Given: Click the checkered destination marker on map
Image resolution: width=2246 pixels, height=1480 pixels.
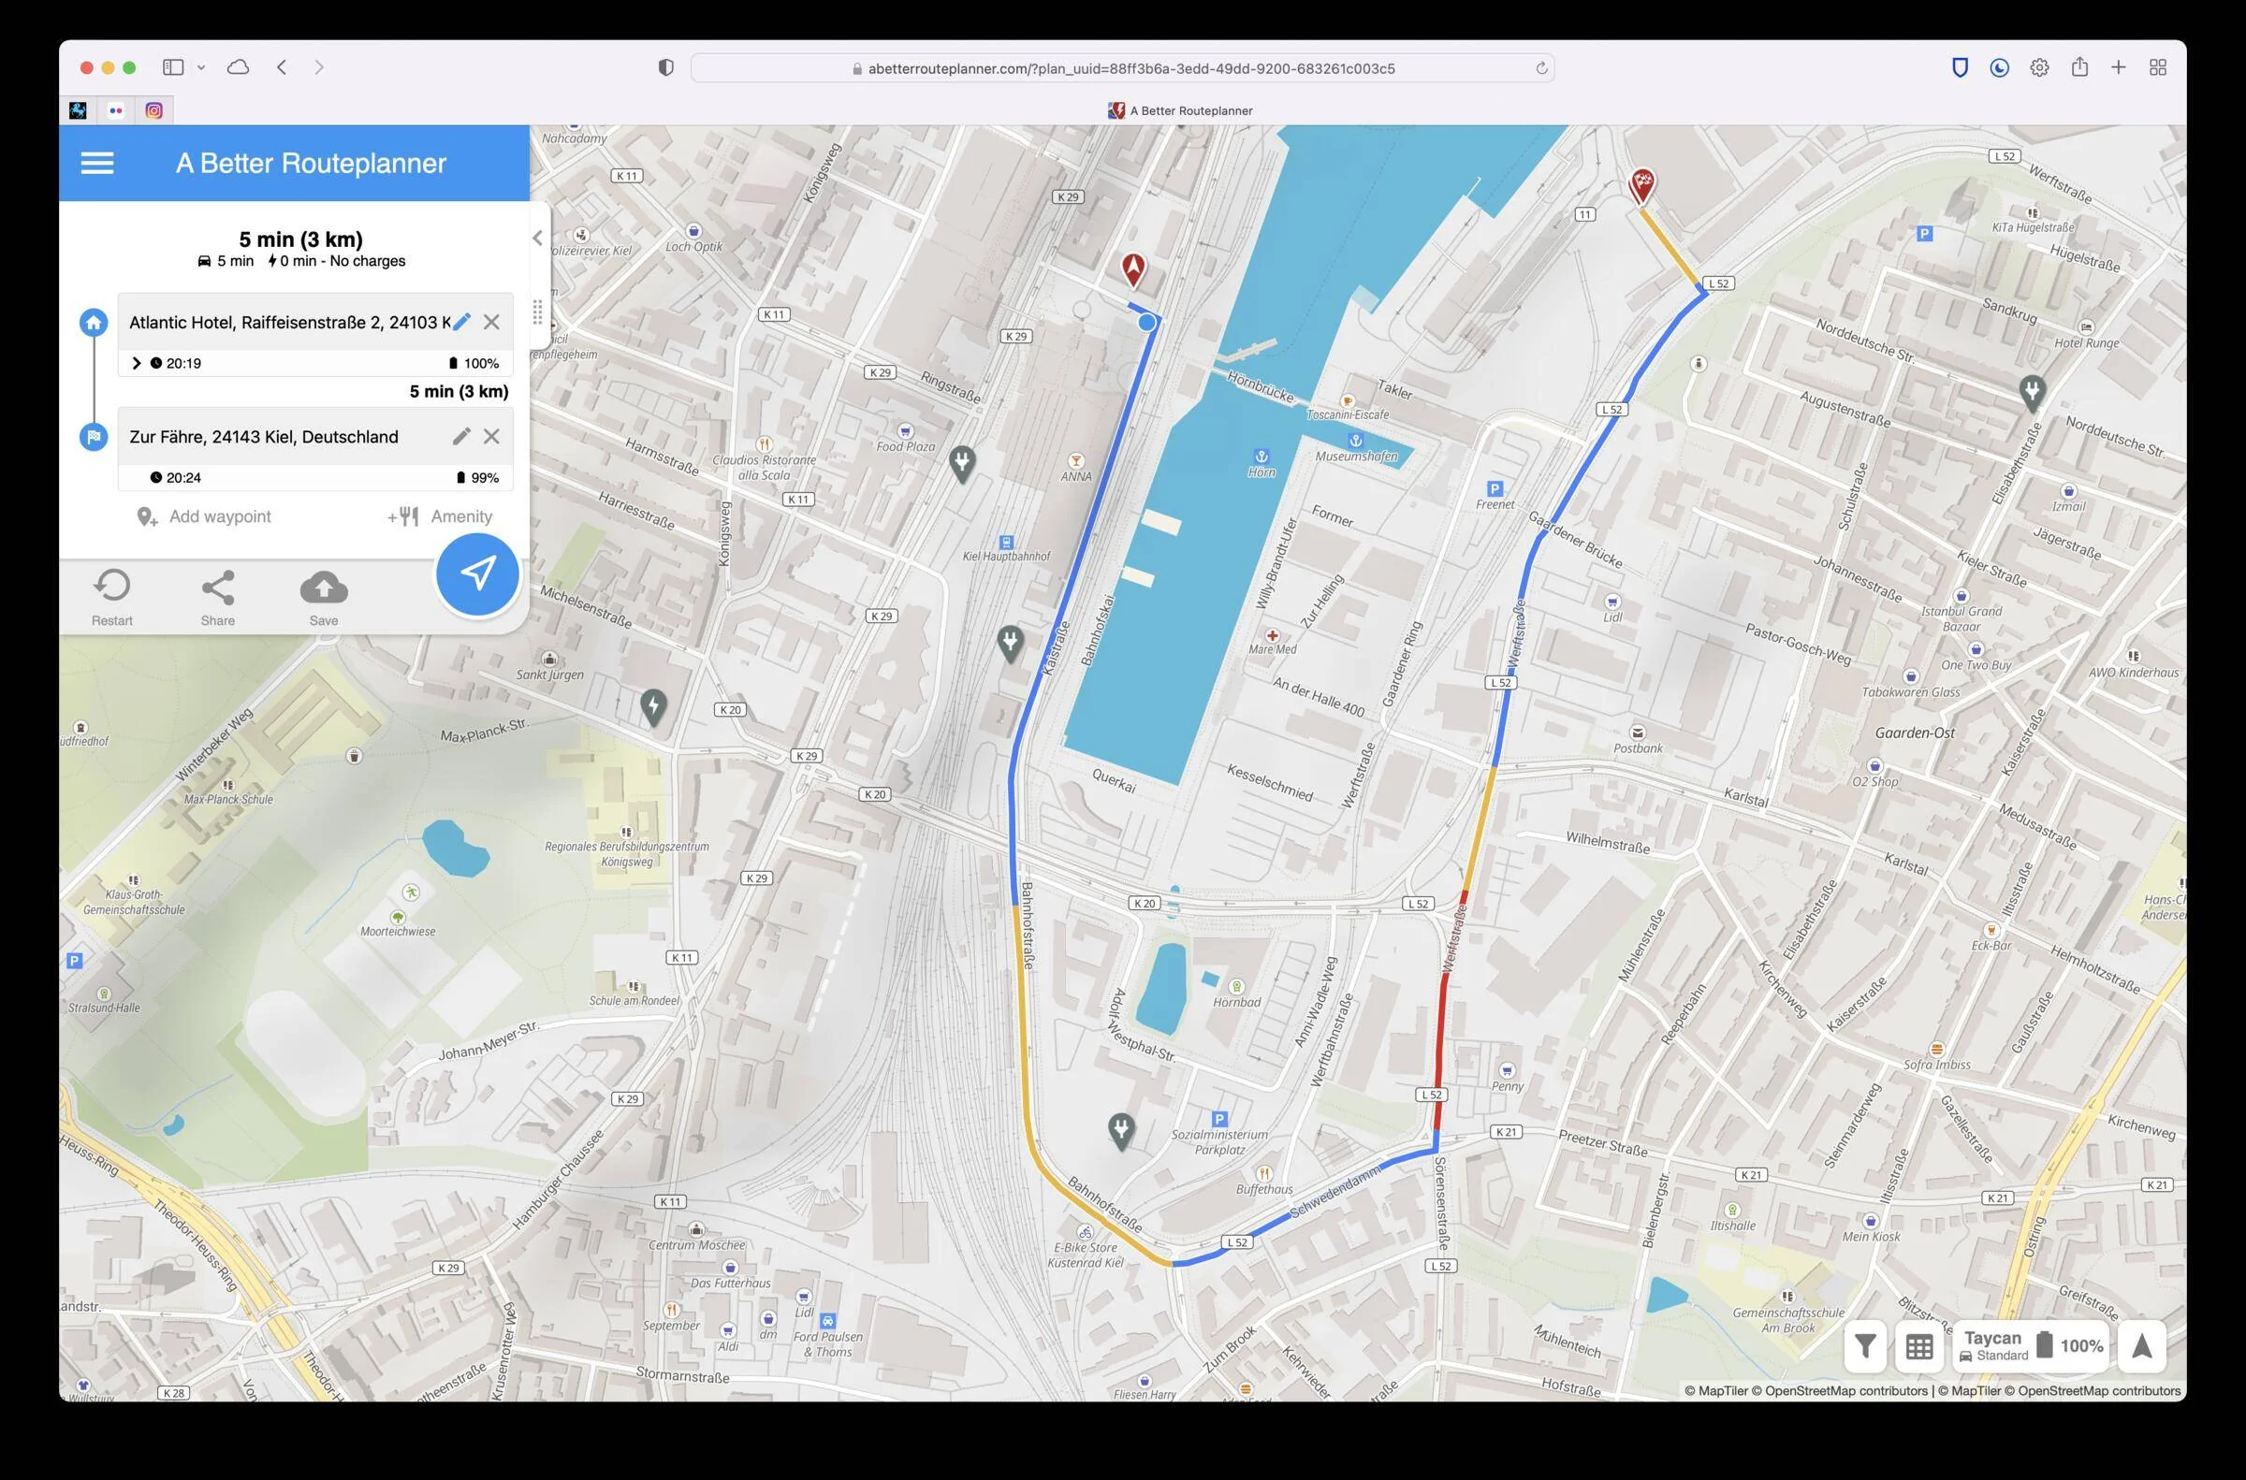Looking at the screenshot, I should pyautogui.click(x=1641, y=186).
